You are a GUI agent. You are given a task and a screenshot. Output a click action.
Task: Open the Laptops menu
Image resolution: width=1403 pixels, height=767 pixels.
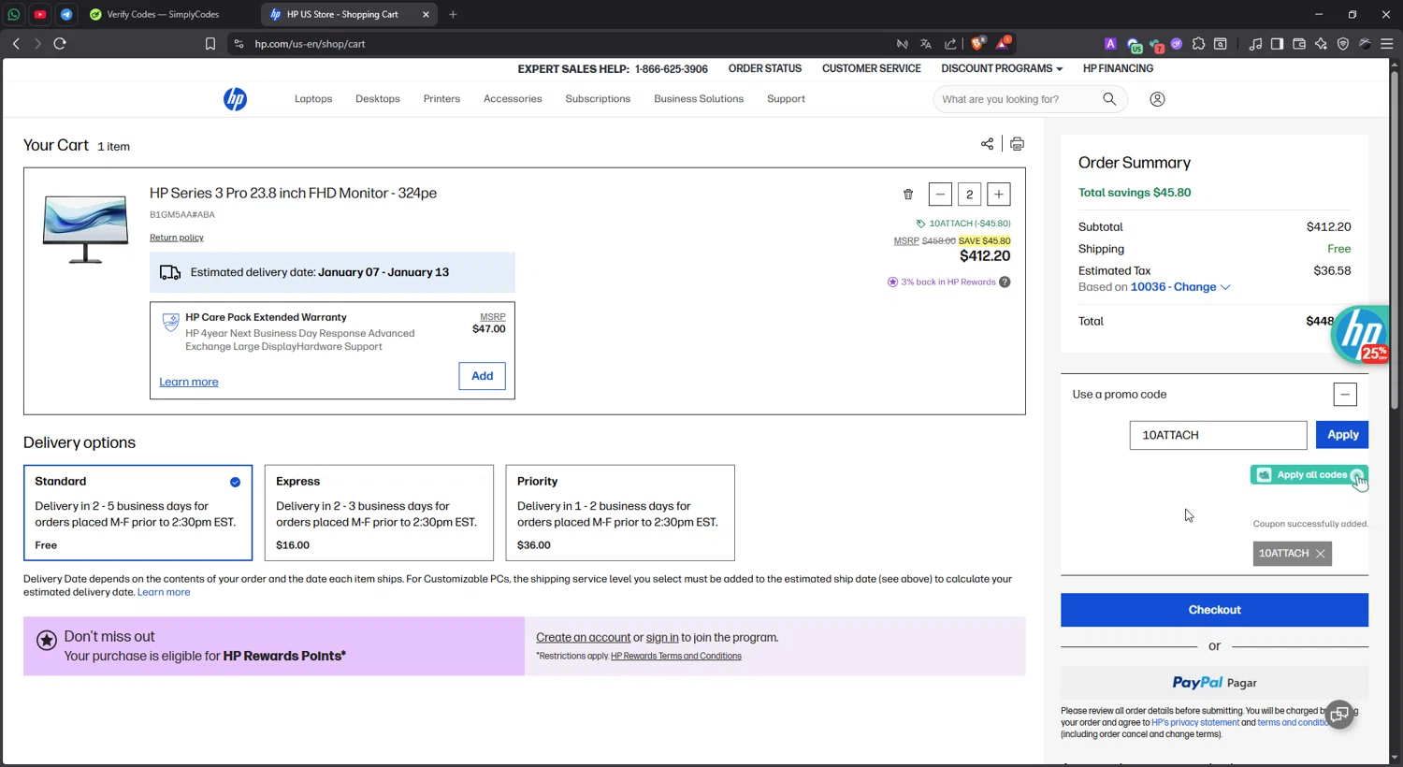[313, 99]
